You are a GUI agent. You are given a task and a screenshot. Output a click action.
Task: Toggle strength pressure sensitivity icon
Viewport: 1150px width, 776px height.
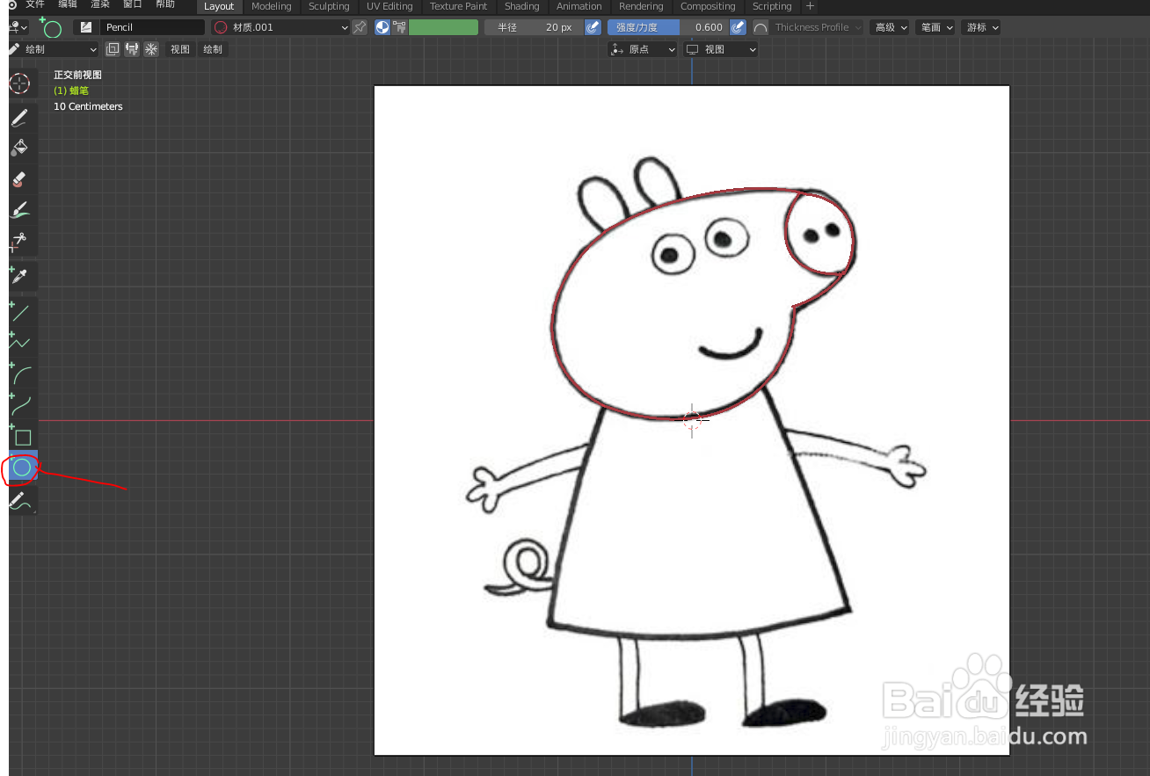click(737, 27)
